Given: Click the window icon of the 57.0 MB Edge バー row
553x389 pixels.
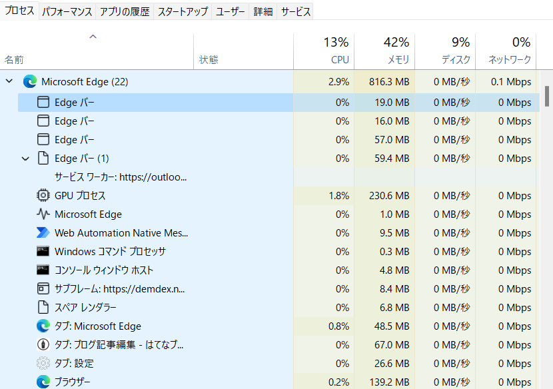Looking at the screenshot, I should click(43, 140).
